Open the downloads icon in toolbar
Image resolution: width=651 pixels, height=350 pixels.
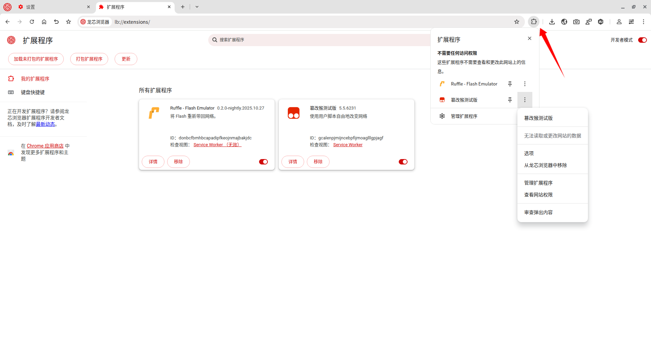[x=552, y=22]
